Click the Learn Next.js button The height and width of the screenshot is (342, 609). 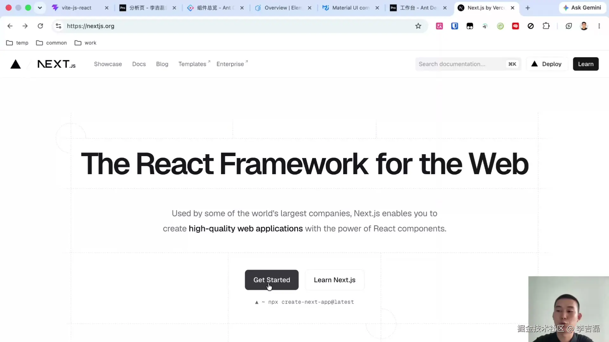[x=335, y=280]
